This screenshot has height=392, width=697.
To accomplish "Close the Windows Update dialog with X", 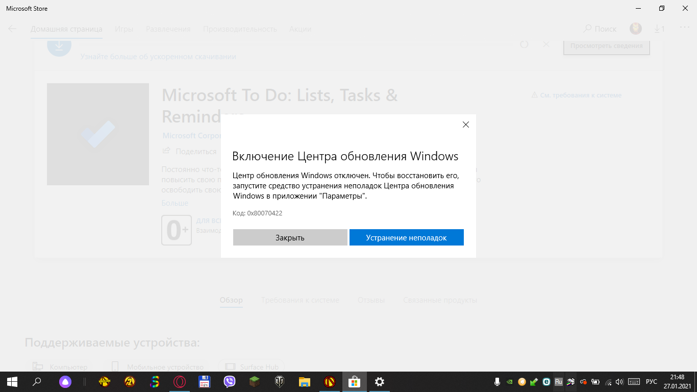I will pyautogui.click(x=465, y=125).
